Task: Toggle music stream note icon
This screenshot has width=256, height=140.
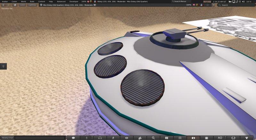Action: [237, 2]
